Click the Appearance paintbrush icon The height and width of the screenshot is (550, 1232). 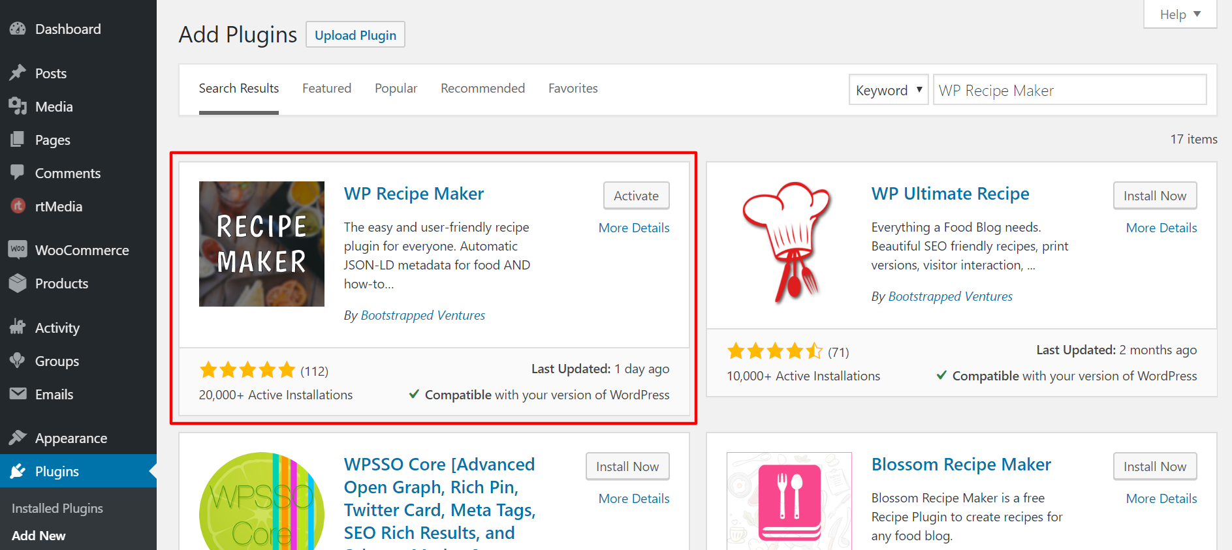pyautogui.click(x=18, y=437)
